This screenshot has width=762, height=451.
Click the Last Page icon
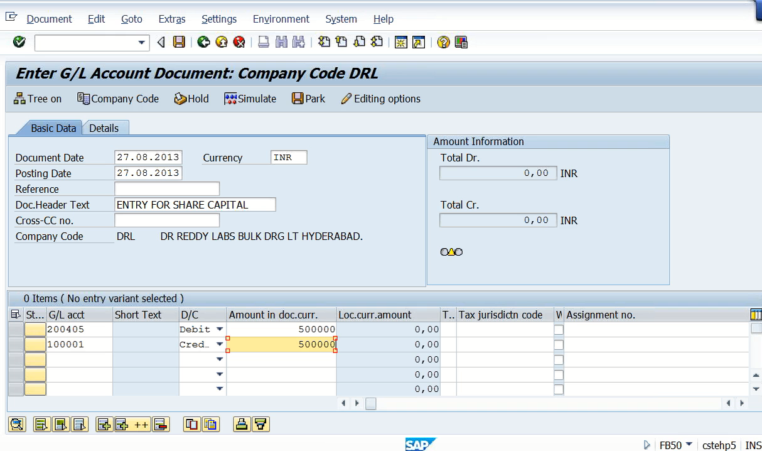click(377, 42)
